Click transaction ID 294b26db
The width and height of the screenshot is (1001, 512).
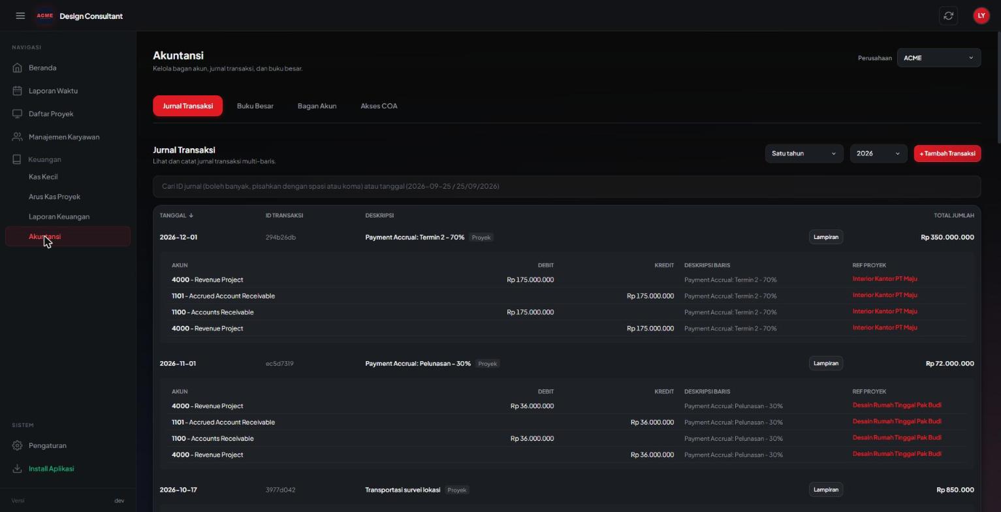tap(281, 237)
